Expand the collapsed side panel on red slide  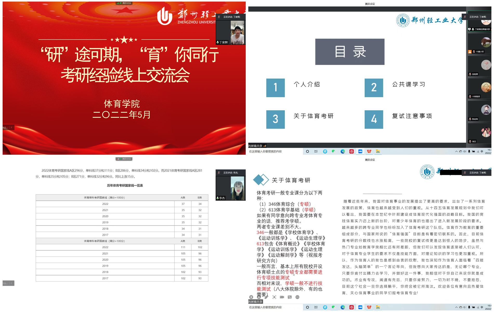(11, 127)
